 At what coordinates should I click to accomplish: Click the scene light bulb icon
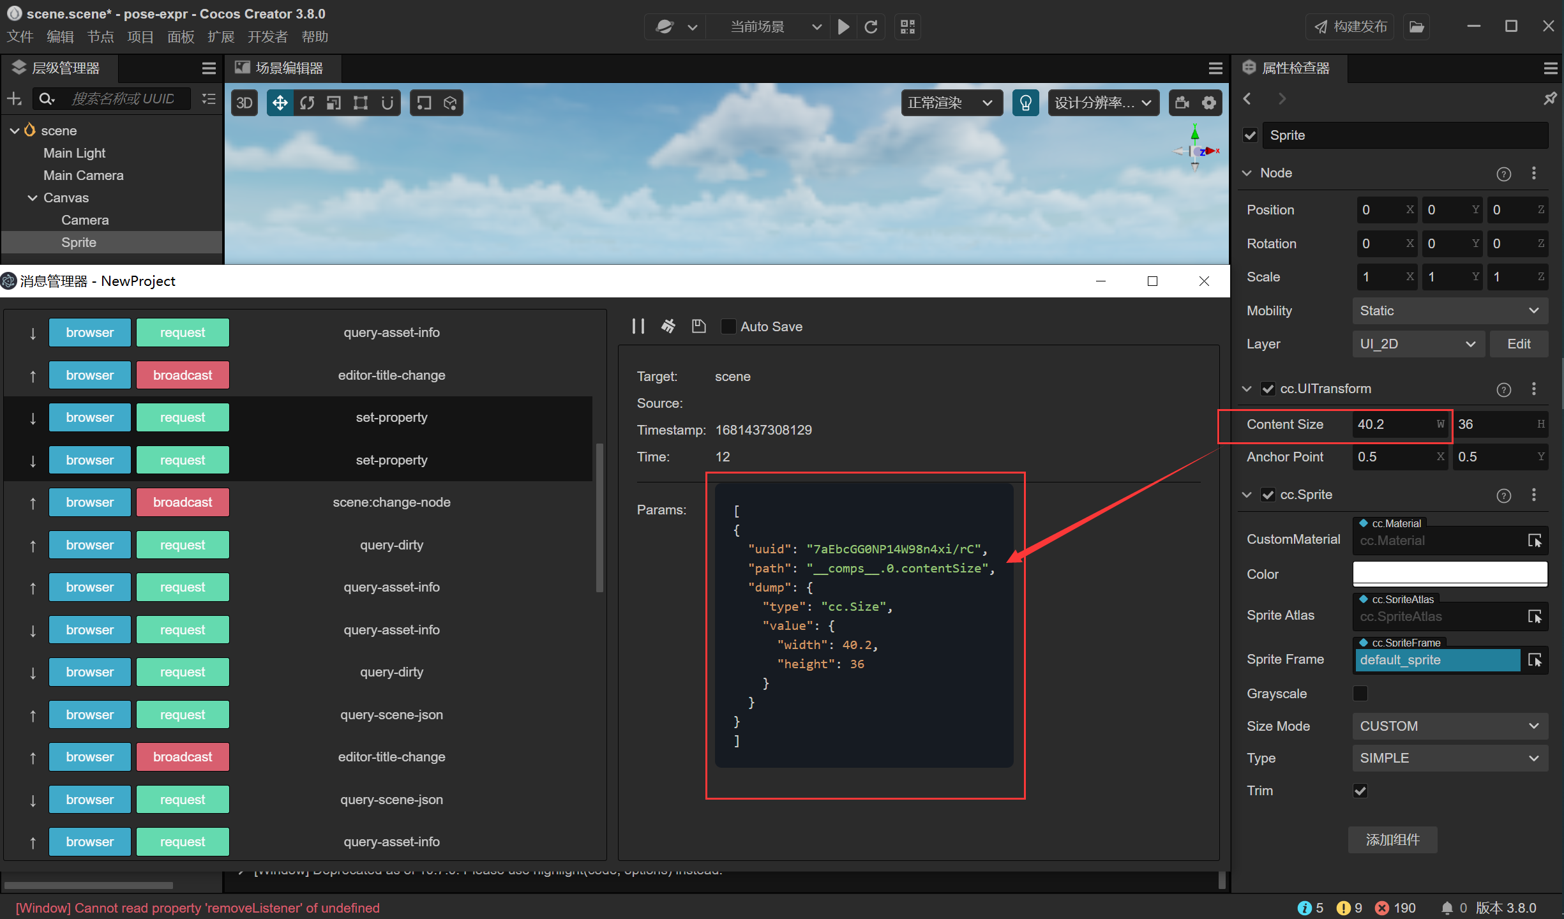coord(1025,103)
